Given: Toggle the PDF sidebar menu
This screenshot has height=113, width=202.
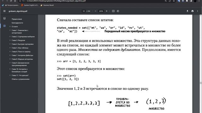Looking at the screenshot, I should point(4,11).
